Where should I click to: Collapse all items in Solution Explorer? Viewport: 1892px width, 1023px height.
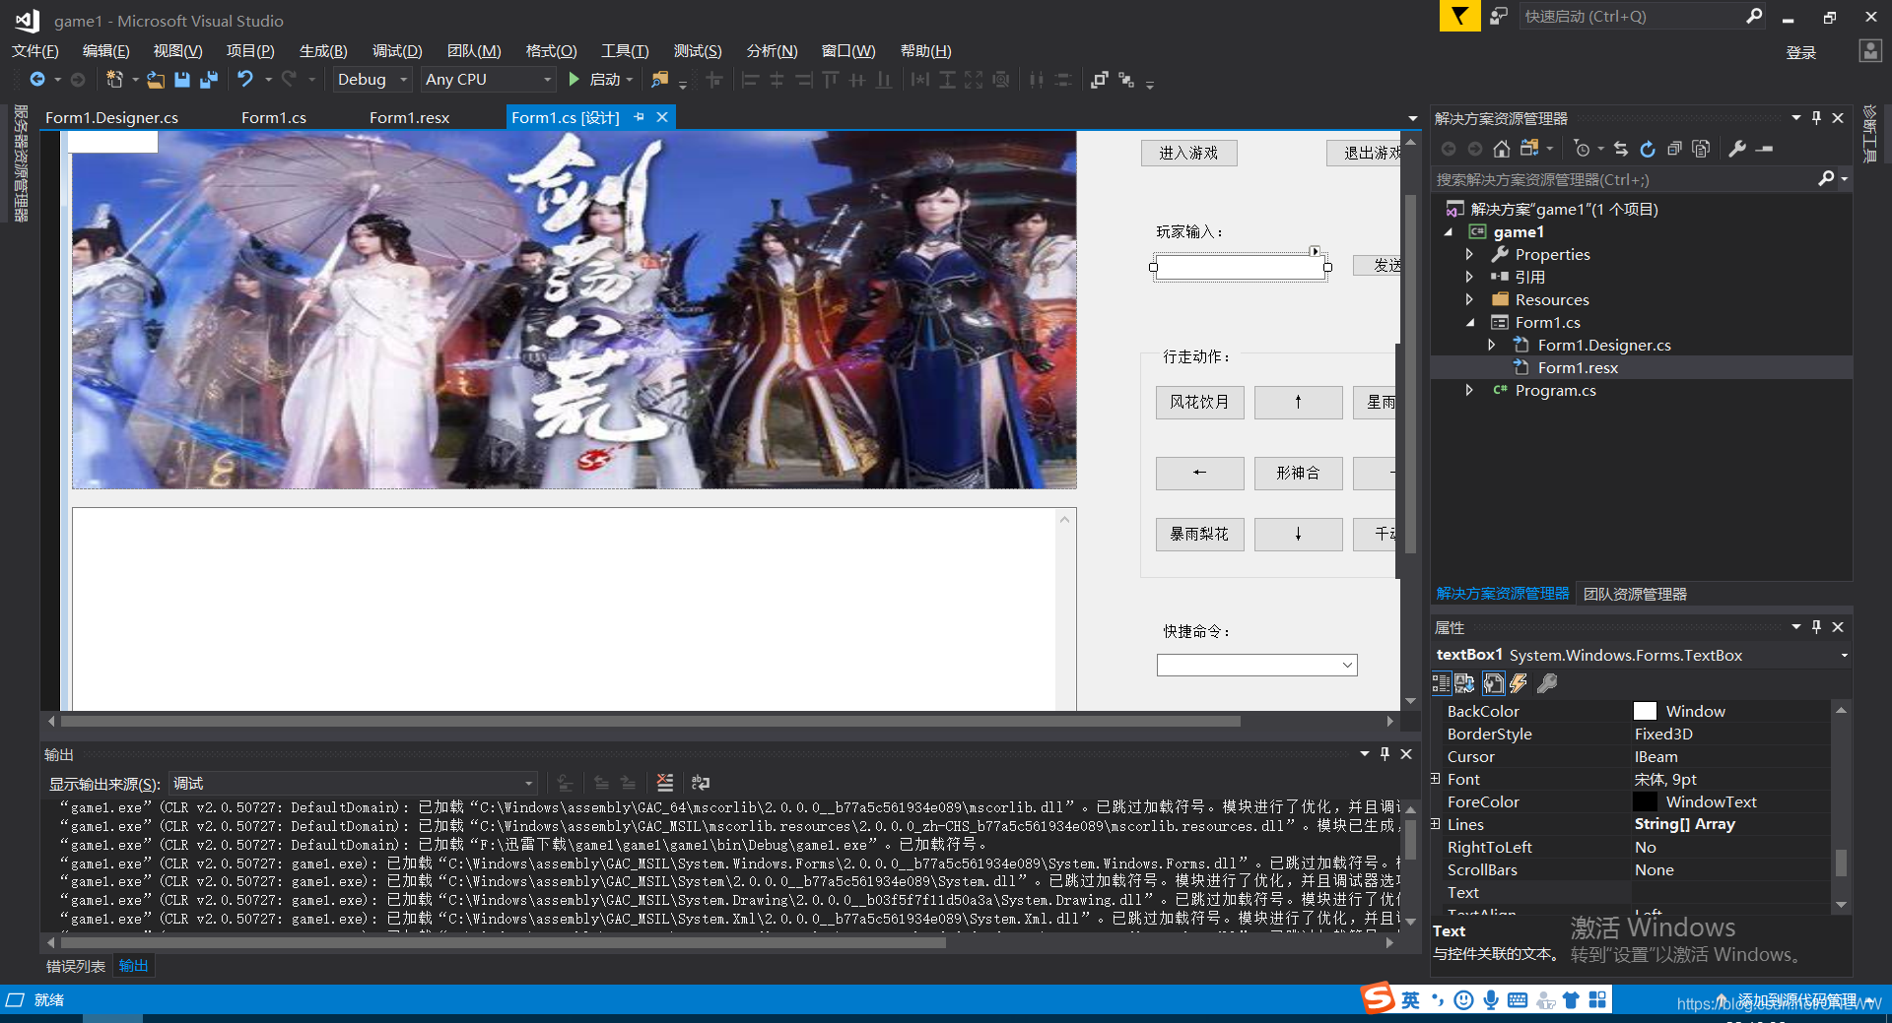1674,149
